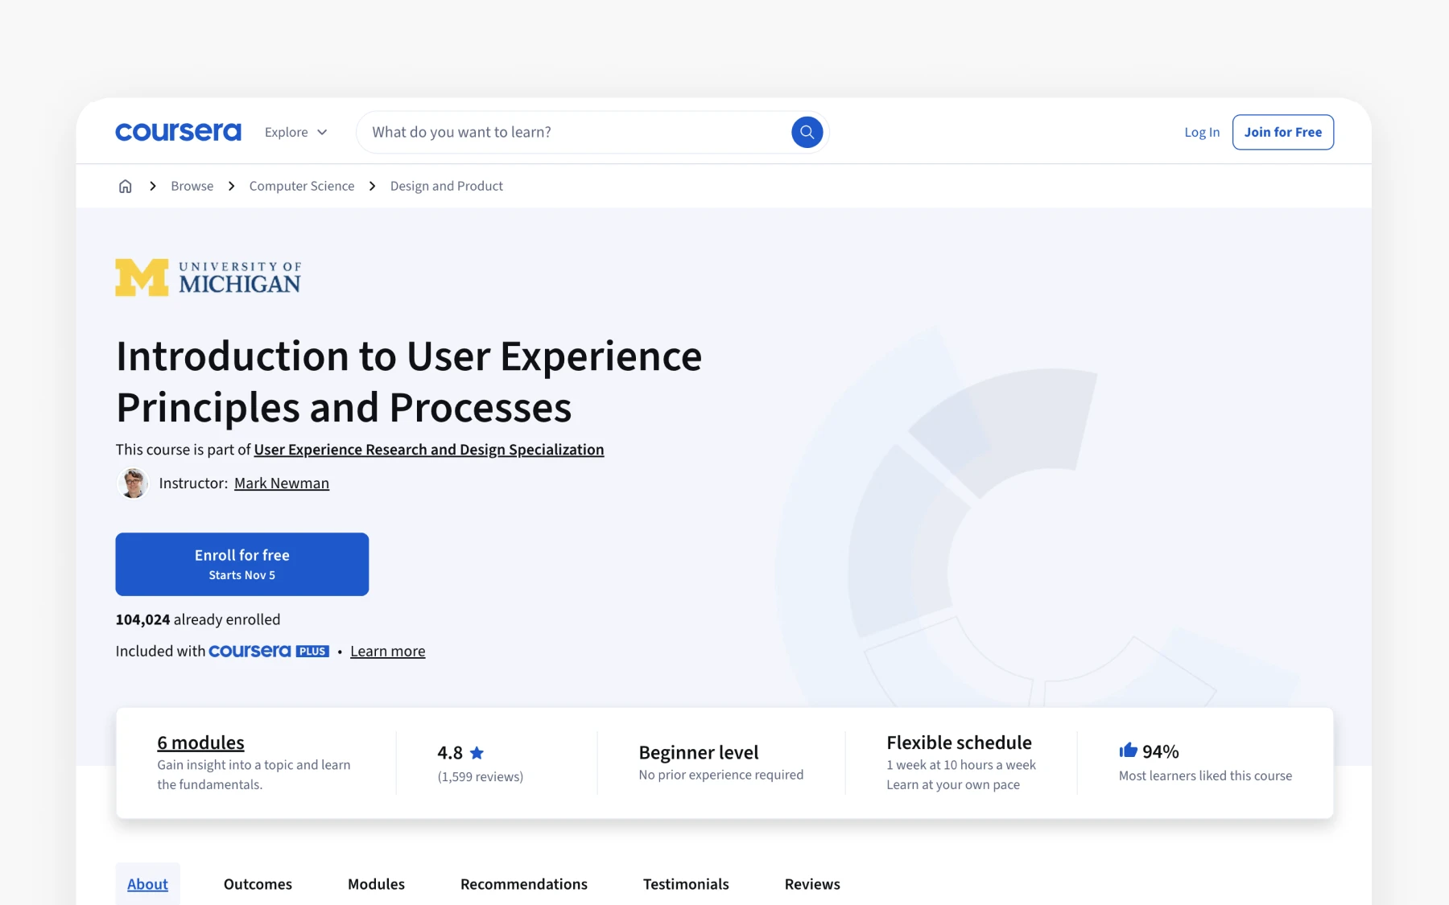This screenshot has width=1449, height=905.
Task: Open Mark Newman instructor profile link
Action: [282, 483]
